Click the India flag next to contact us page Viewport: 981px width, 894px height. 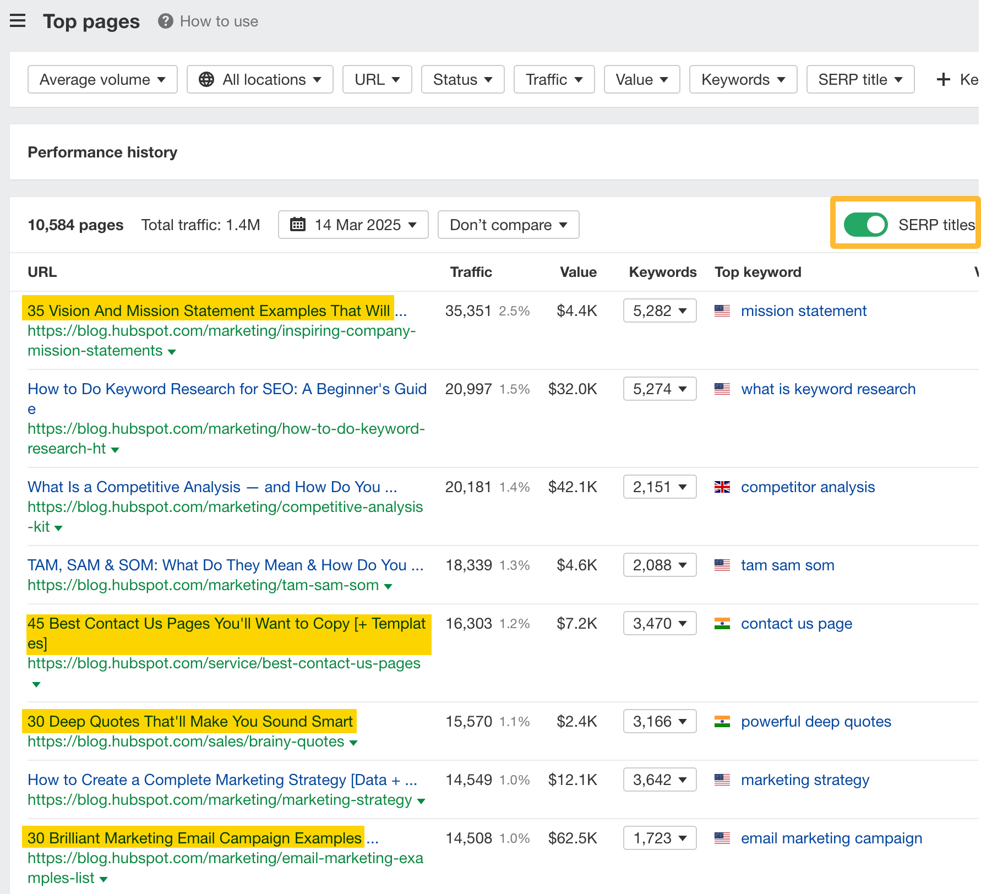click(x=722, y=623)
